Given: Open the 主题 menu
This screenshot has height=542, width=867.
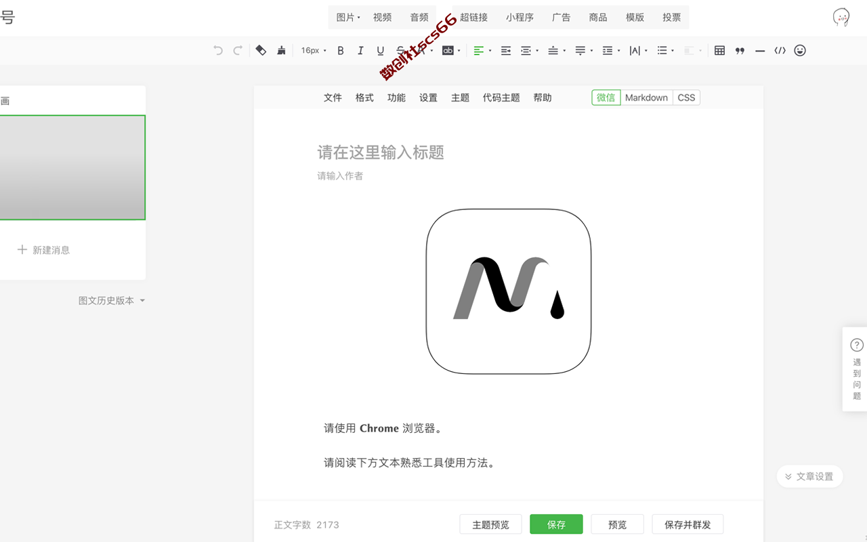Looking at the screenshot, I should [460, 98].
